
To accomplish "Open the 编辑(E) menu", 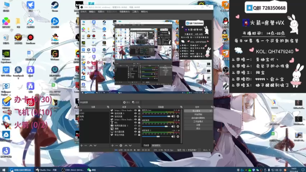I will (x=92, y=12).
